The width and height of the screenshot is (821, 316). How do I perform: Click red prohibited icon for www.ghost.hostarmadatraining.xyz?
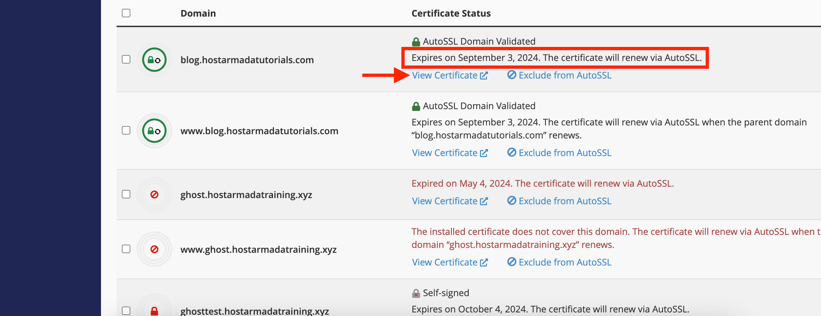click(x=154, y=249)
